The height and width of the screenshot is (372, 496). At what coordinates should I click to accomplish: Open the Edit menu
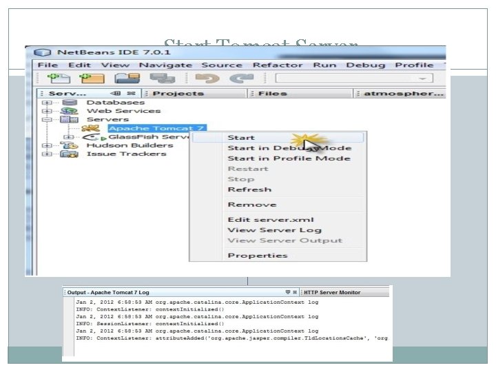[79, 65]
